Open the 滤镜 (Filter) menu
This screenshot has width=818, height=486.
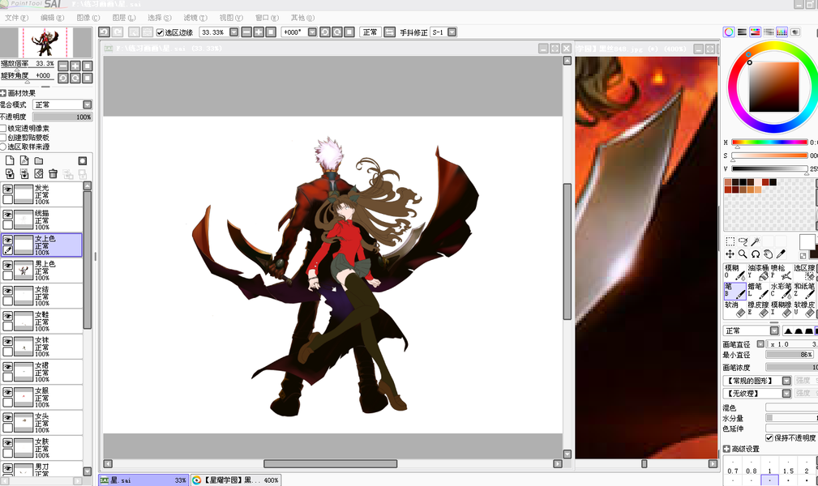tap(195, 18)
